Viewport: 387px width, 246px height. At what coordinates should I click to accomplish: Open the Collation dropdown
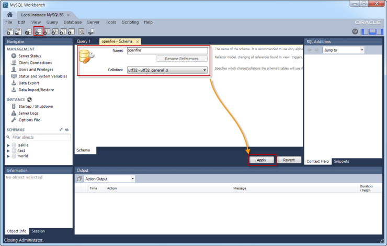click(x=167, y=70)
